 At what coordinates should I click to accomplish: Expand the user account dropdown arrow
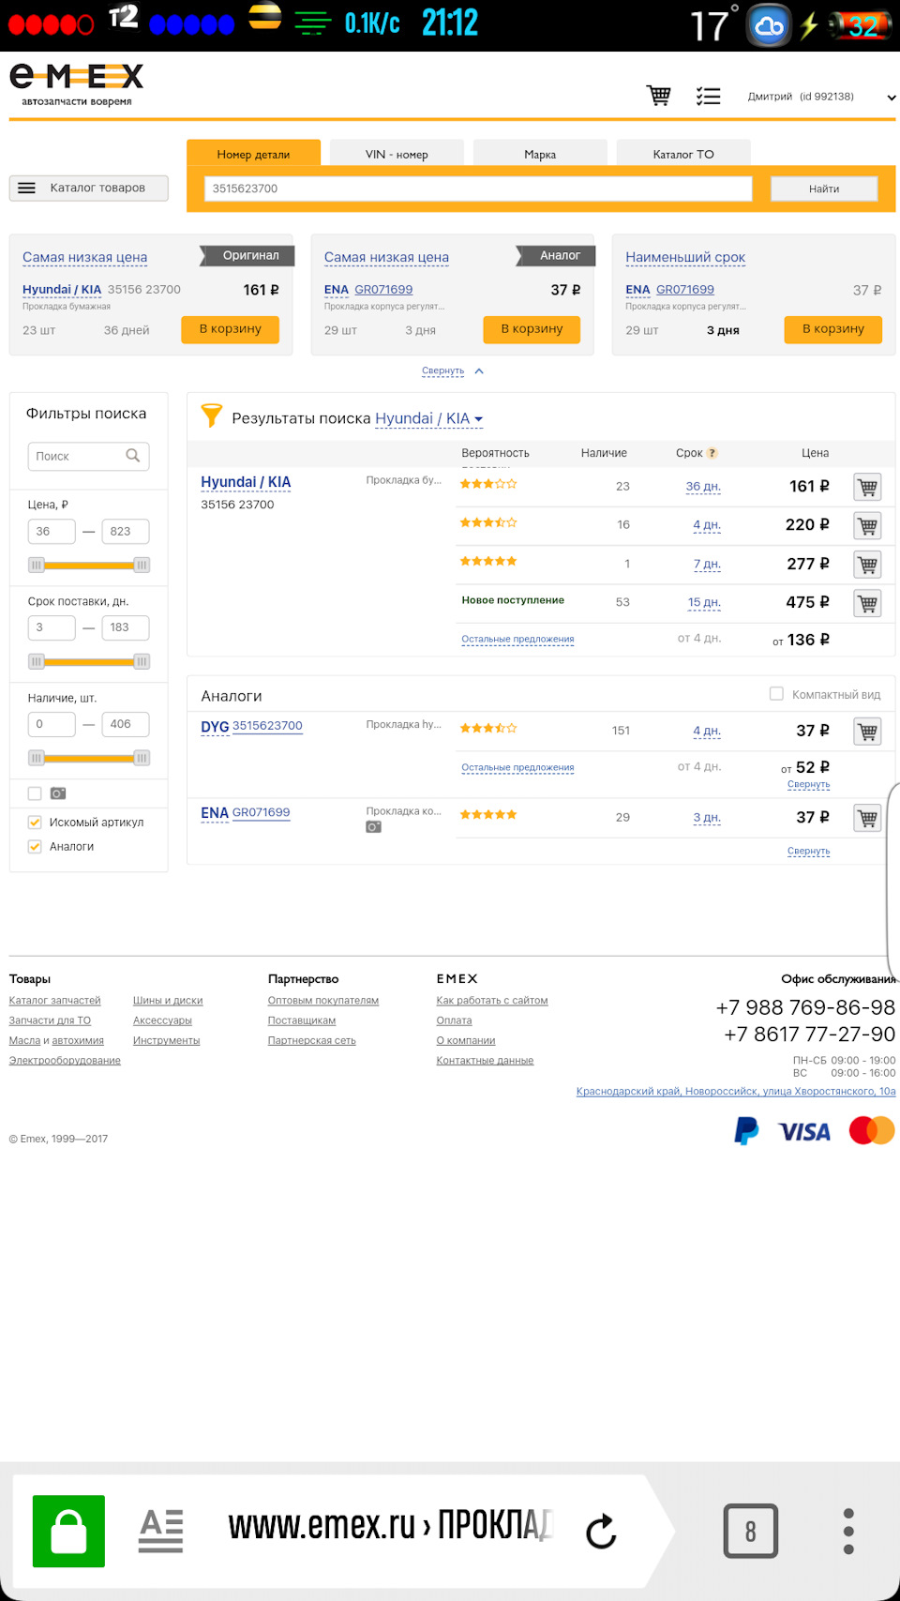(x=892, y=98)
